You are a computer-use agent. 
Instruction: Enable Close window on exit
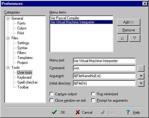tap(51, 100)
